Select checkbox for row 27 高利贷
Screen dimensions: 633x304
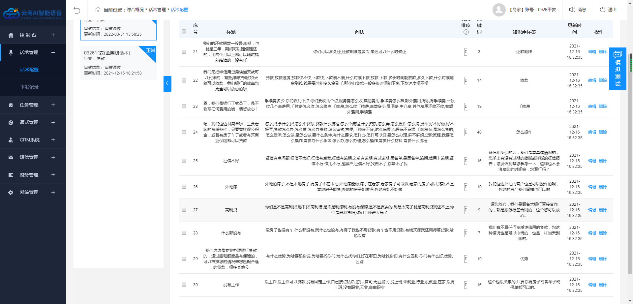pyautogui.click(x=184, y=210)
